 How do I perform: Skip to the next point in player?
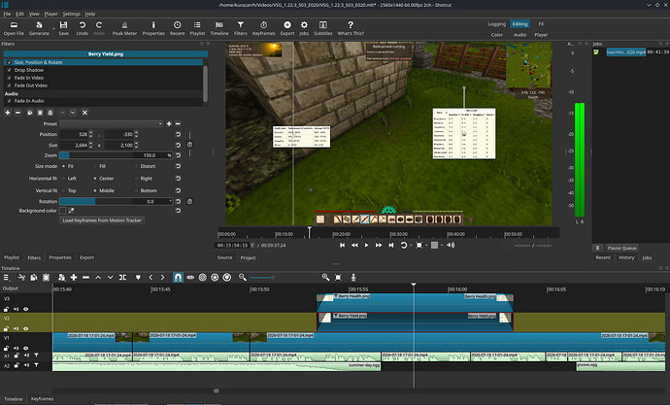391,245
